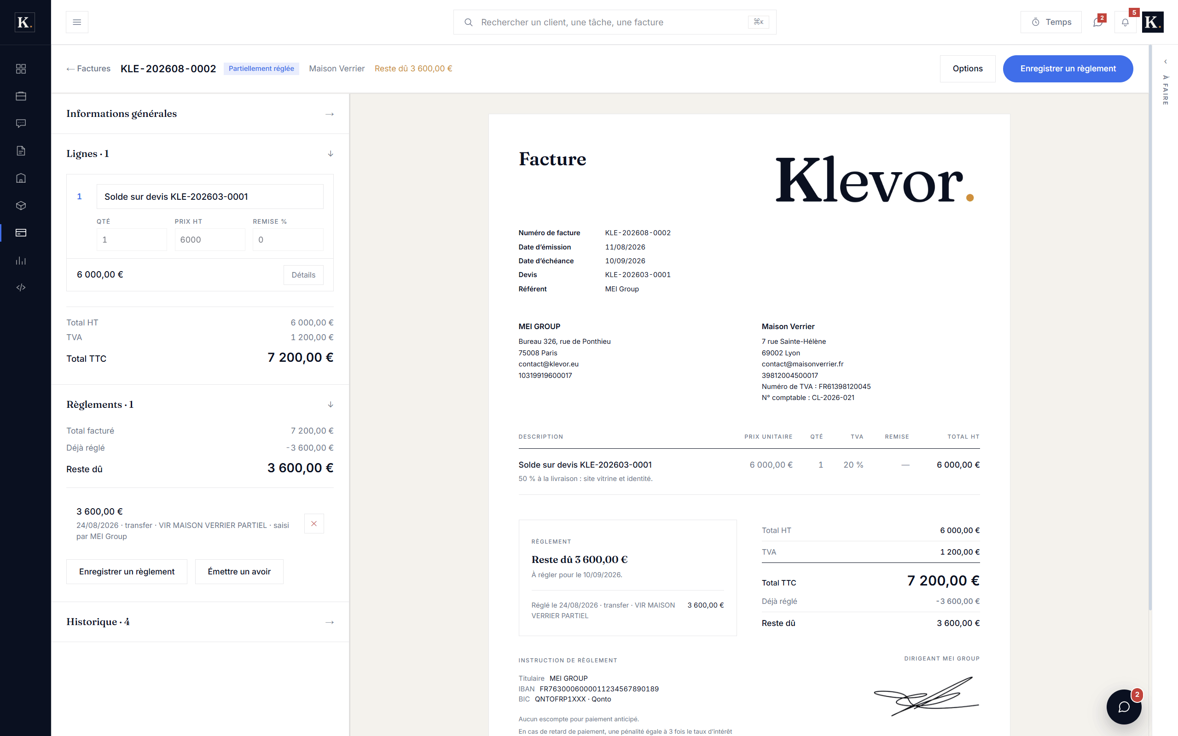The width and height of the screenshot is (1178, 736).
Task: Go back to Factures list
Action: 88,69
